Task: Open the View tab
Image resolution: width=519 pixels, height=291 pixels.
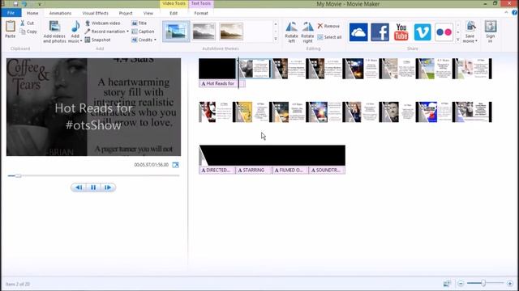Action: pos(148,13)
